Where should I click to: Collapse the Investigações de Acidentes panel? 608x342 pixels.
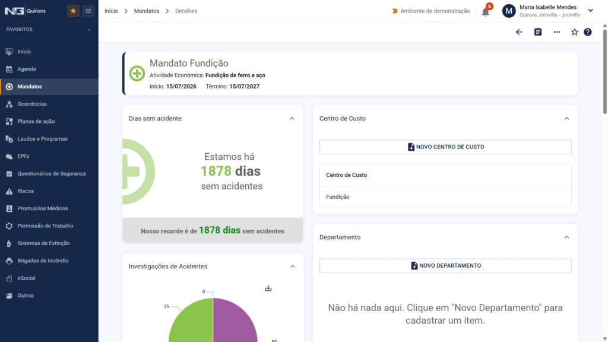[x=293, y=267]
